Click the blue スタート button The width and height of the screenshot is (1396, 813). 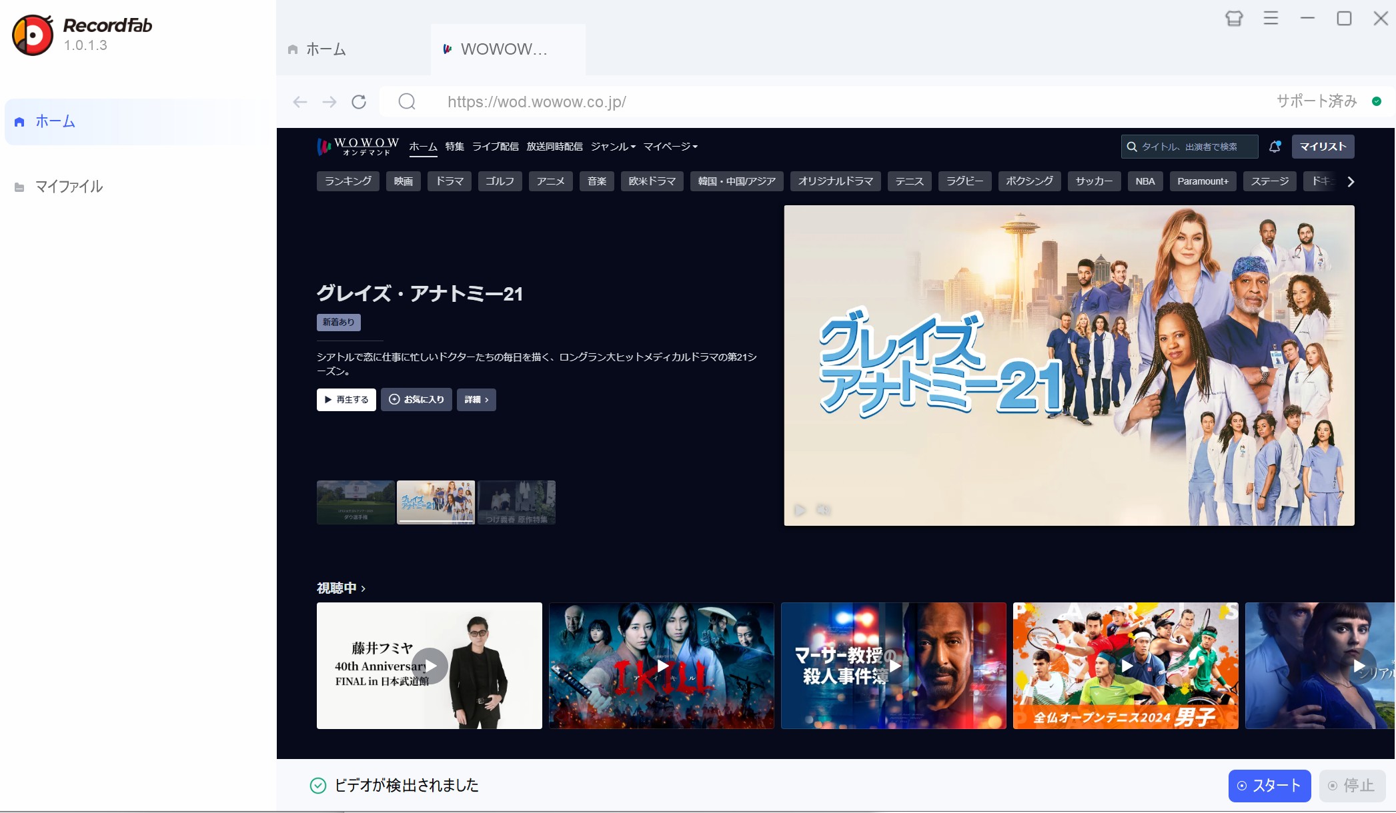1269,786
